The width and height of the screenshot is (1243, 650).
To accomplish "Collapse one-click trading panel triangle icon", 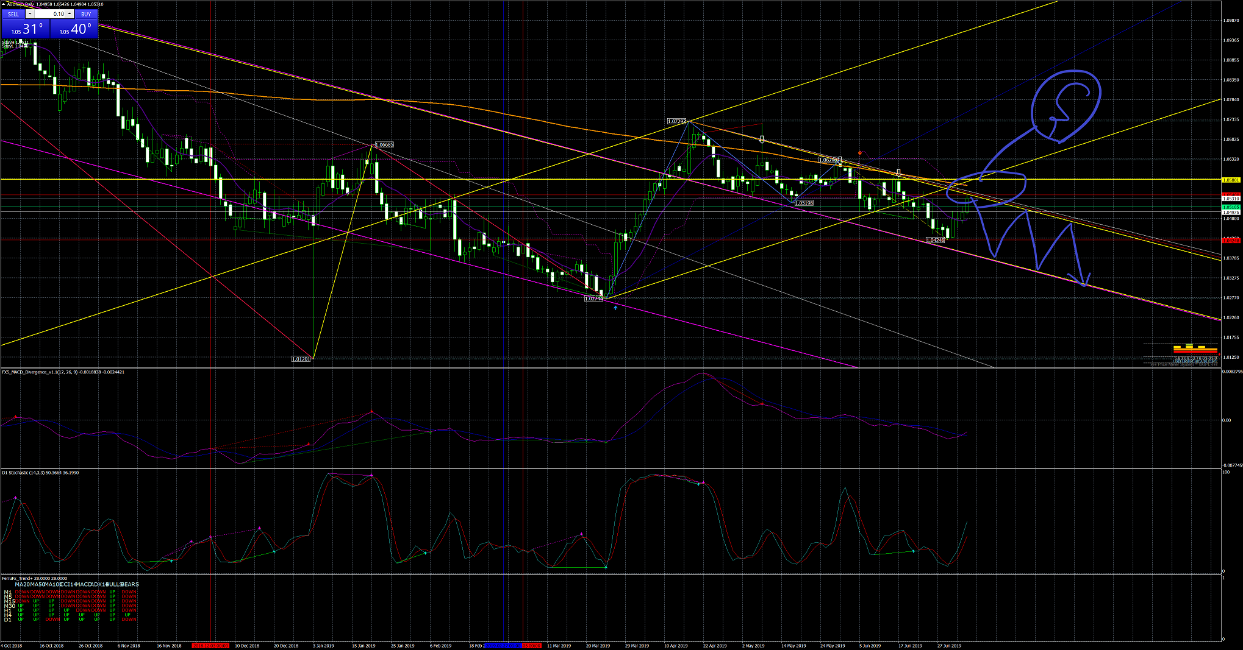I will [3, 4].
